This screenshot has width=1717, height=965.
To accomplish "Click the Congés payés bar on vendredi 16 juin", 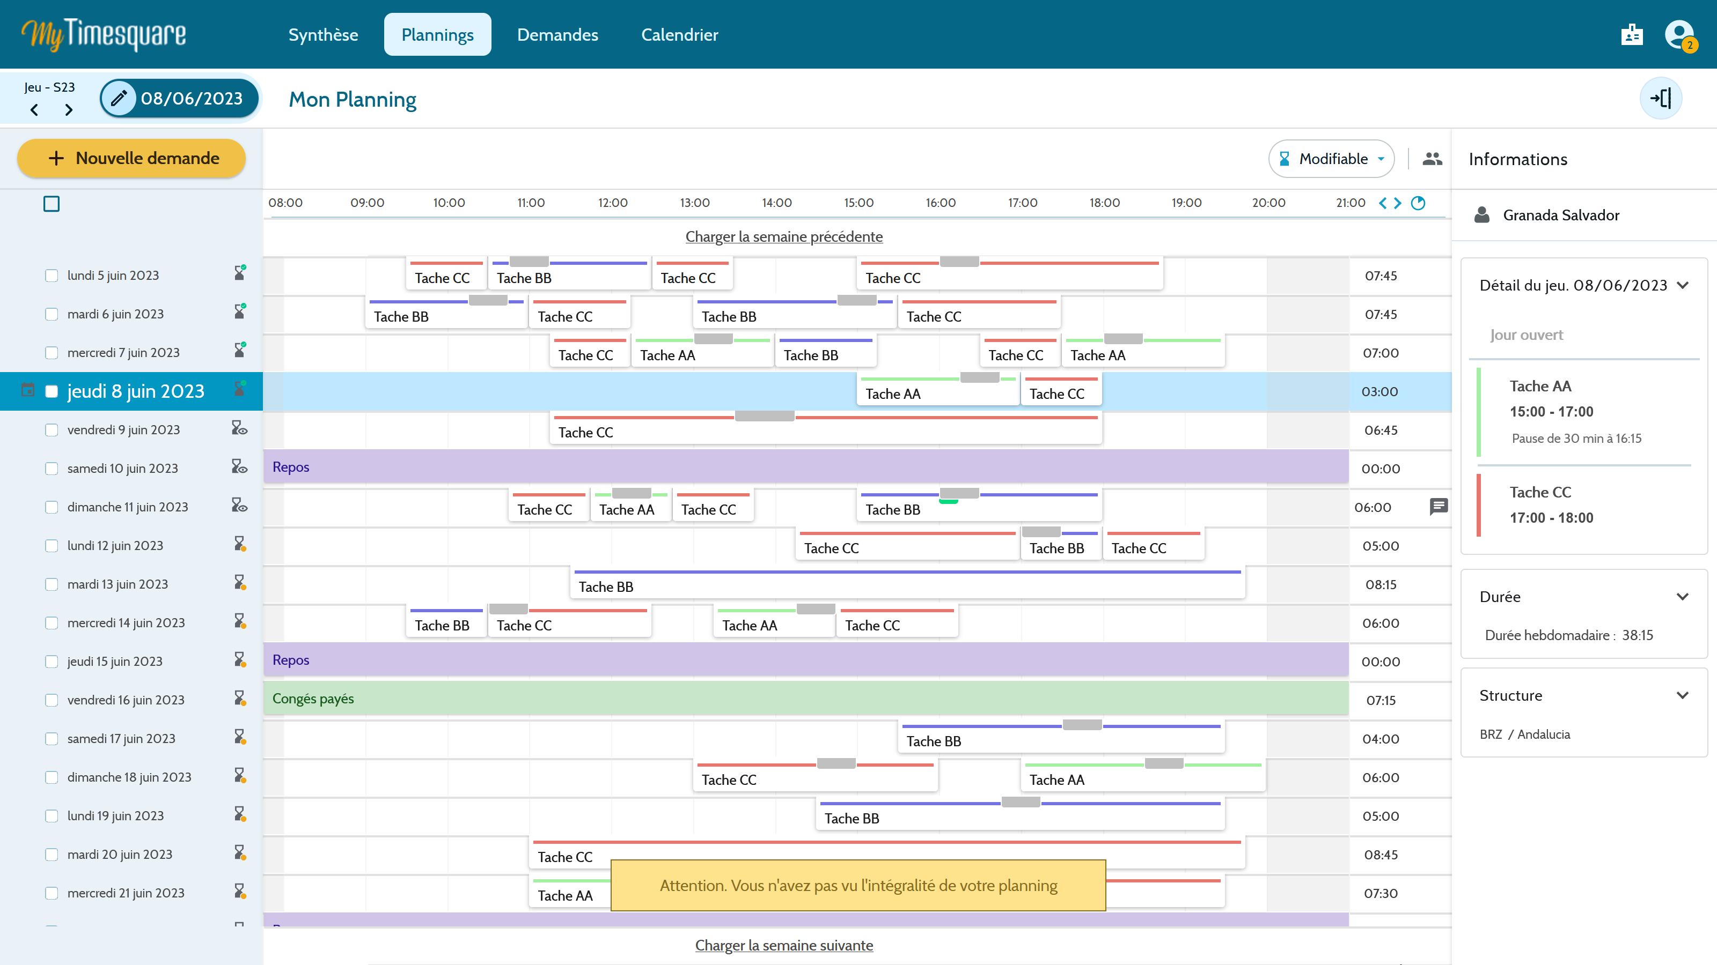I will [806, 699].
